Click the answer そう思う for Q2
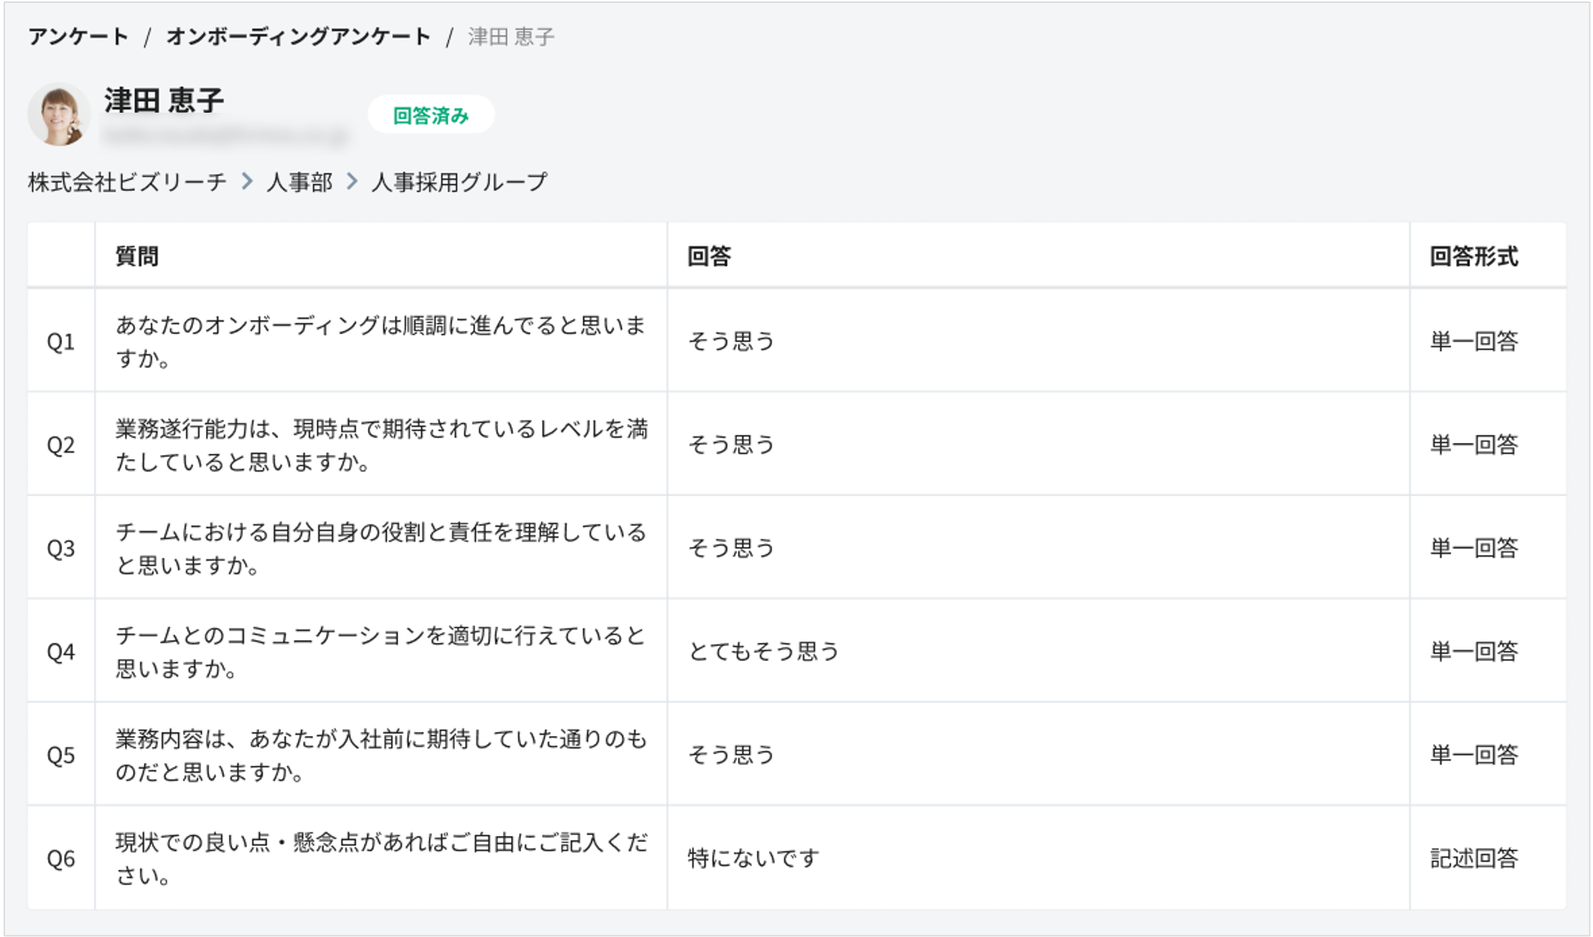 (731, 444)
